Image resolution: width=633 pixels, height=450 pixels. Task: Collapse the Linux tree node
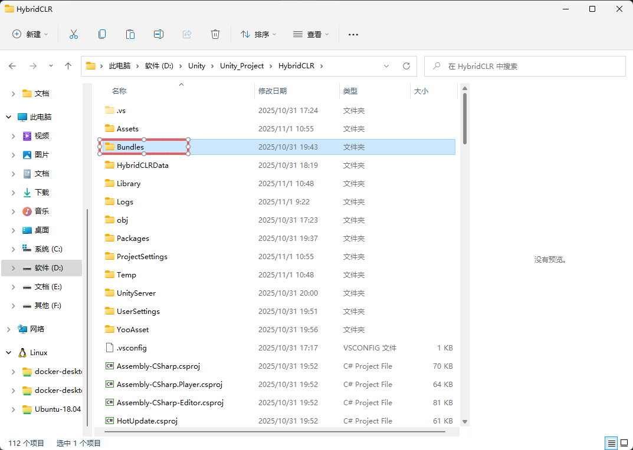[9, 353]
